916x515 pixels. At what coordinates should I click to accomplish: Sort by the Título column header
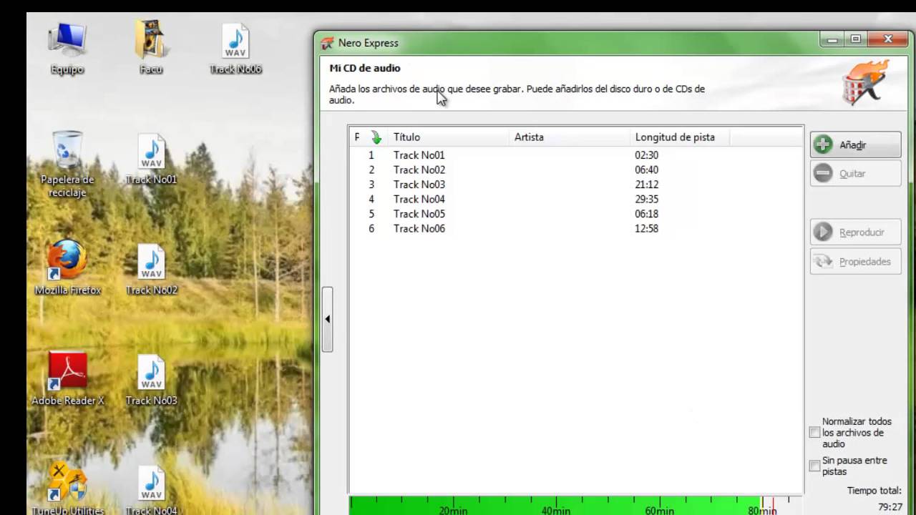(448, 137)
